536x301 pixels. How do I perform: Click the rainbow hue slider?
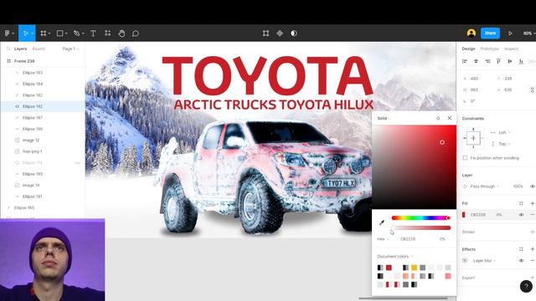pos(421,217)
